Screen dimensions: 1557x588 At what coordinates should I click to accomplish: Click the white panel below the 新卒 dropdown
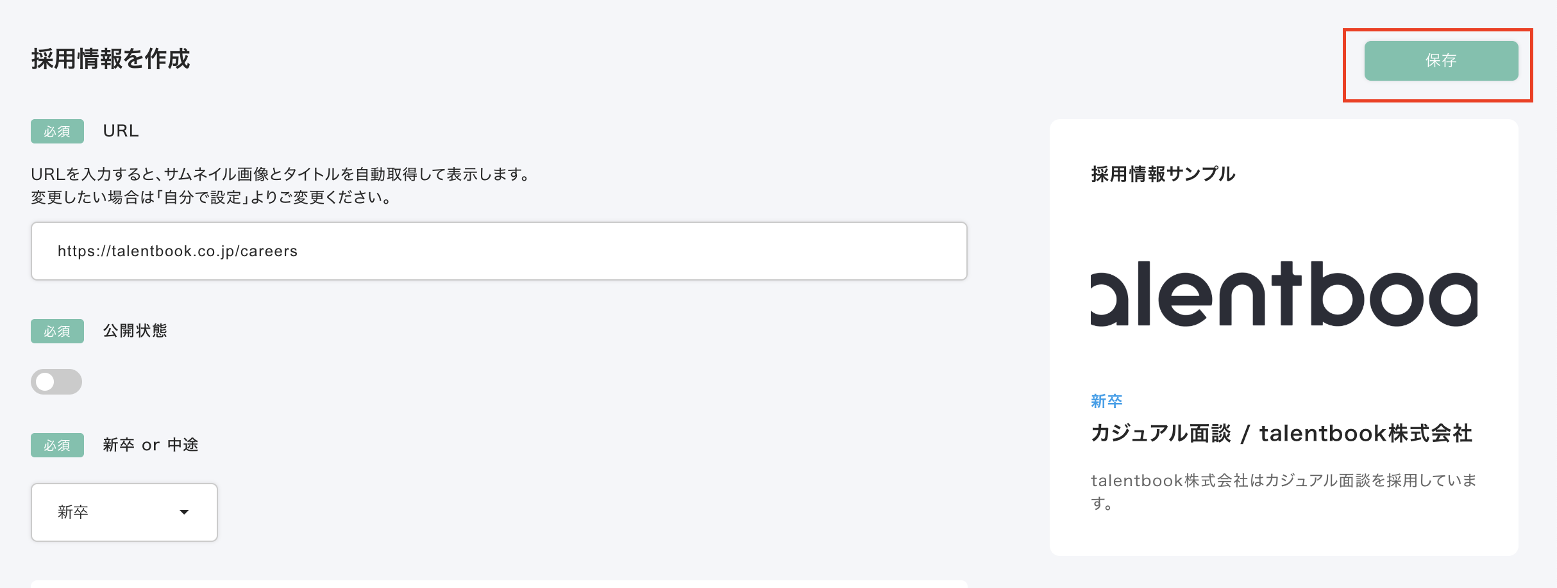click(498, 584)
